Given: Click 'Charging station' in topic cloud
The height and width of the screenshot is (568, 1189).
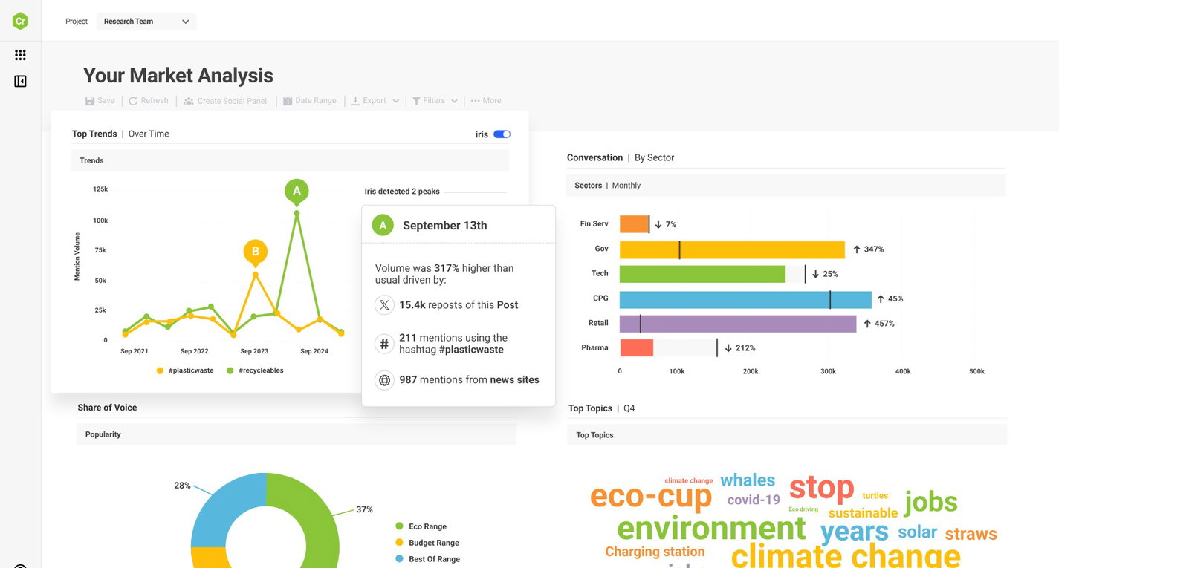Looking at the screenshot, I should (x=655, y=552).
